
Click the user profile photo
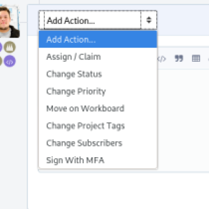(x=9, y=22)
